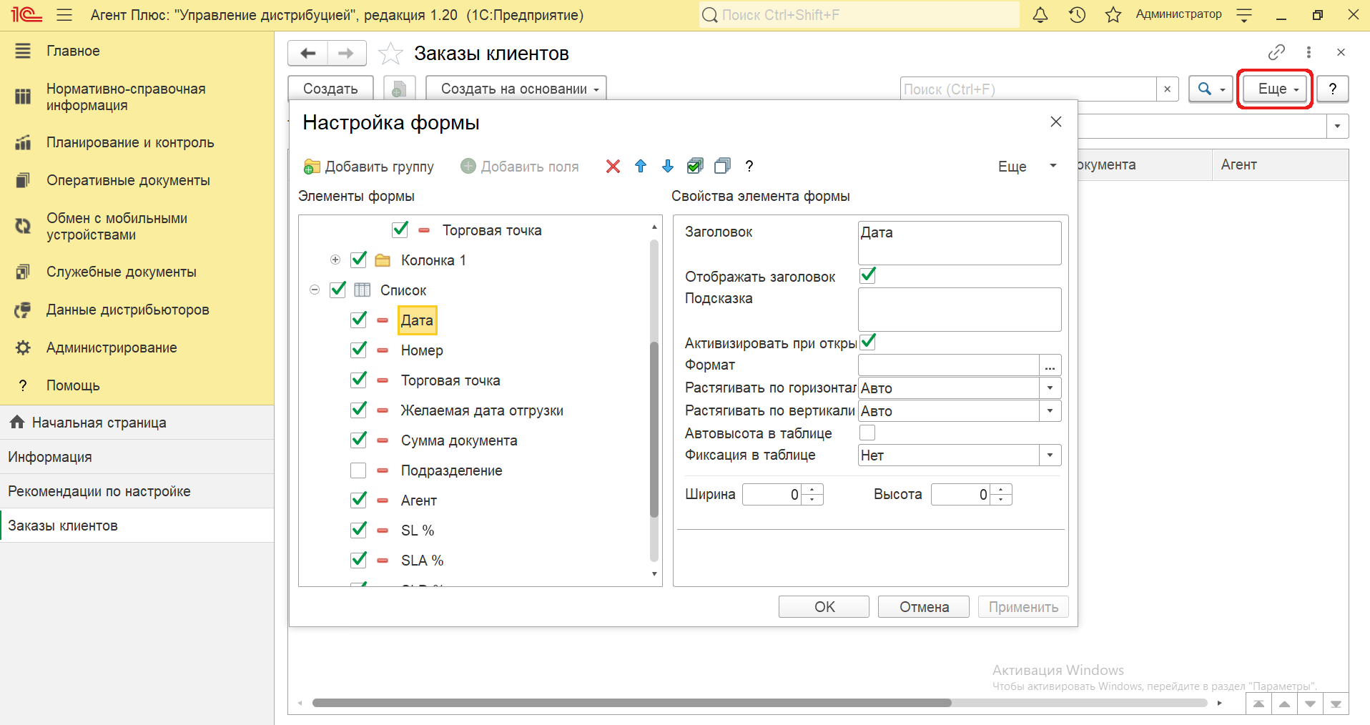
Task: Uncheck Отображать заголовок checkbox
Action: (x=867, y=276)
